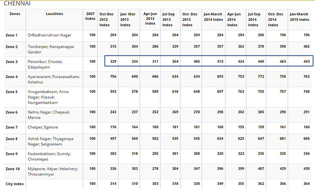The image size is (315, 189).
Task: Click value 443 in Zone 3 row
Action: [x=306, y=61]
